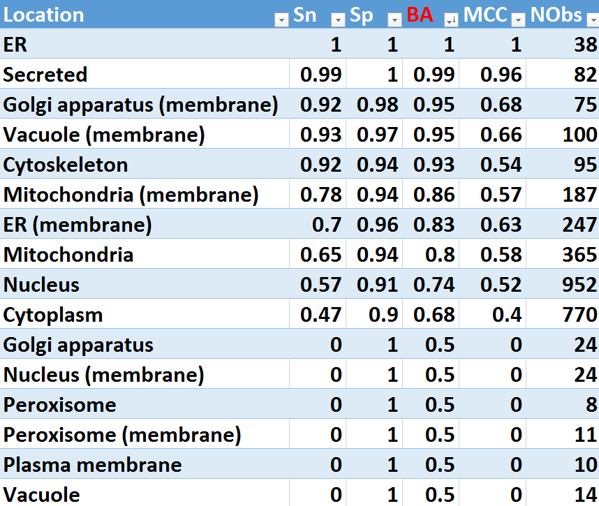
Task: Open the MCC column filter dropdown
Action: click(x=518, y=20)
